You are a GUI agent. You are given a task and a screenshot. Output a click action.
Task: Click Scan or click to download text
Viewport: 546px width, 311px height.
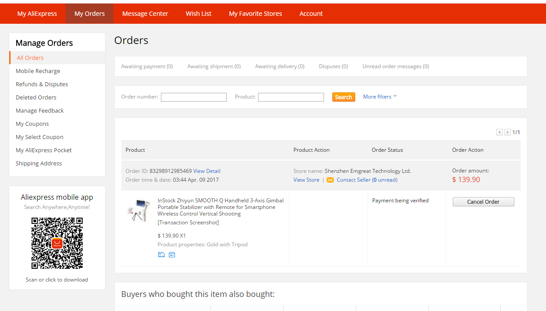(57, 280)
